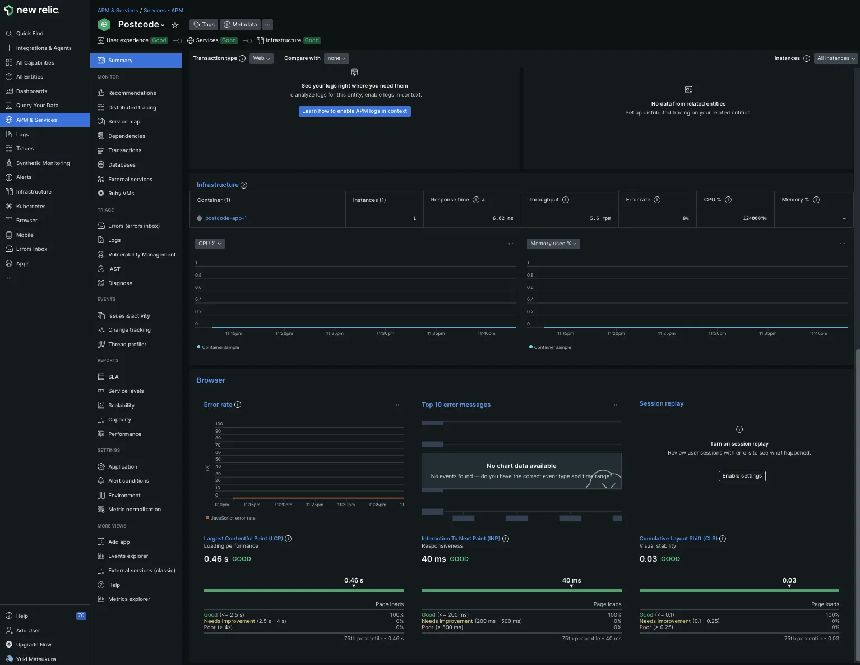Image resolution: width=860 pixels, height=665 pixels.
Task: Open the Transaction type Web dropdown
Action: point(261,58)
